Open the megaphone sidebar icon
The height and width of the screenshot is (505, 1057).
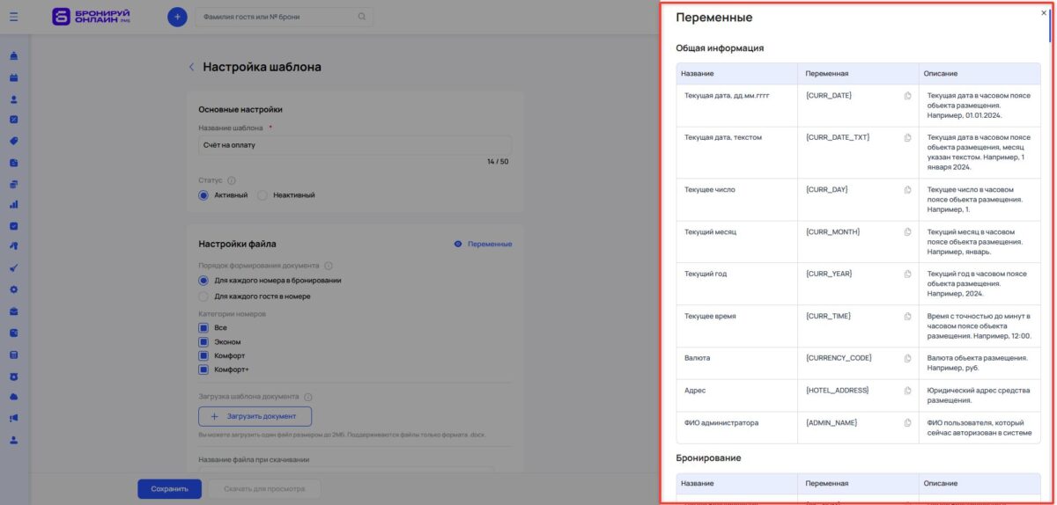pyautogui.click(x=14, y=418)
